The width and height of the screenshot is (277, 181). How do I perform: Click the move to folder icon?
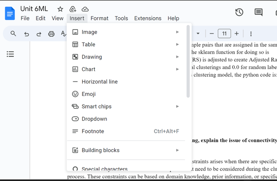tap(73, 9)
